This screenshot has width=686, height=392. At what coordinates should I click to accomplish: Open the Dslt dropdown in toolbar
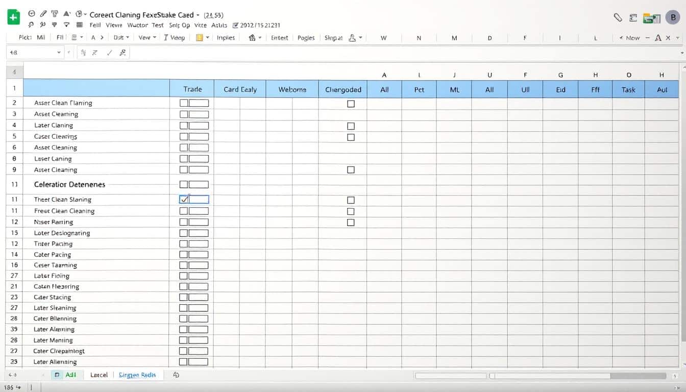121,38
